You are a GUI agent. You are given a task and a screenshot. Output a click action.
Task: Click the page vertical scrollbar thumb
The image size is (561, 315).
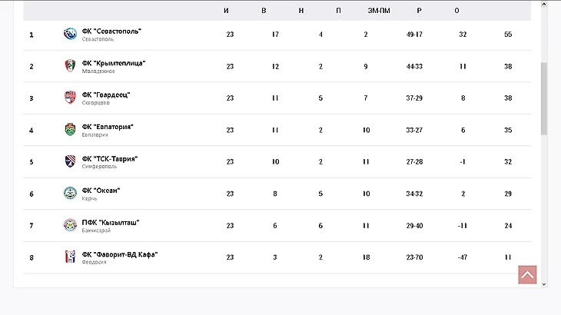tap(544, 98)
